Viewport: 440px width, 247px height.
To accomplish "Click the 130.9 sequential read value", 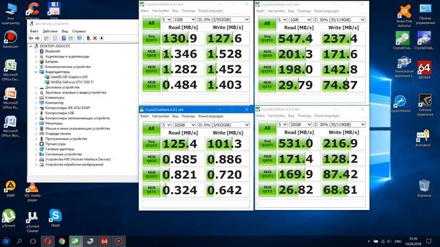I will [x=179, y=38].
